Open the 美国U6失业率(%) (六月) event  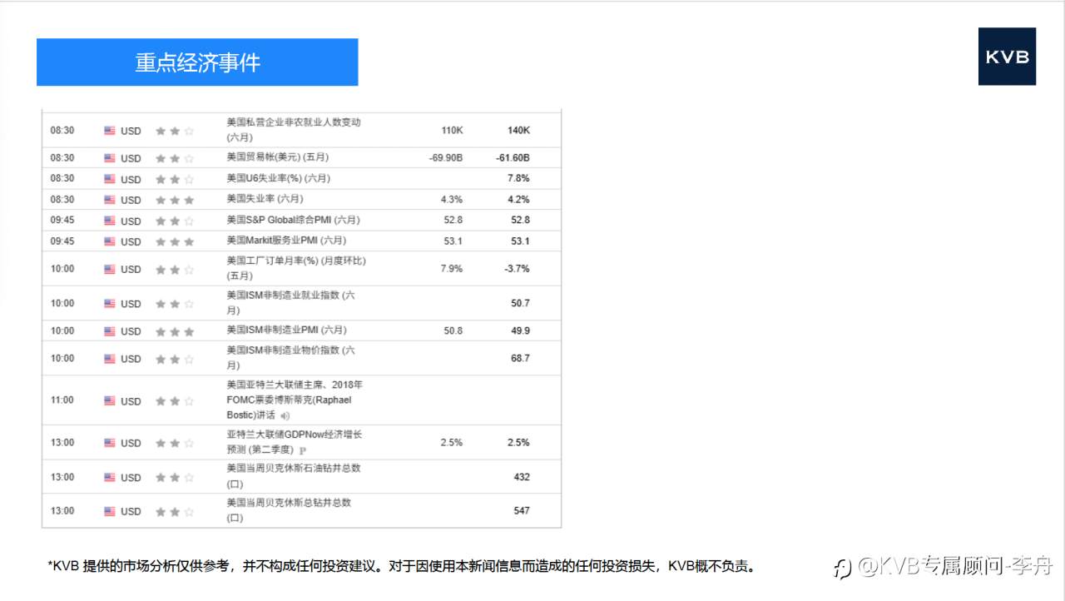(x=279, y=178)
